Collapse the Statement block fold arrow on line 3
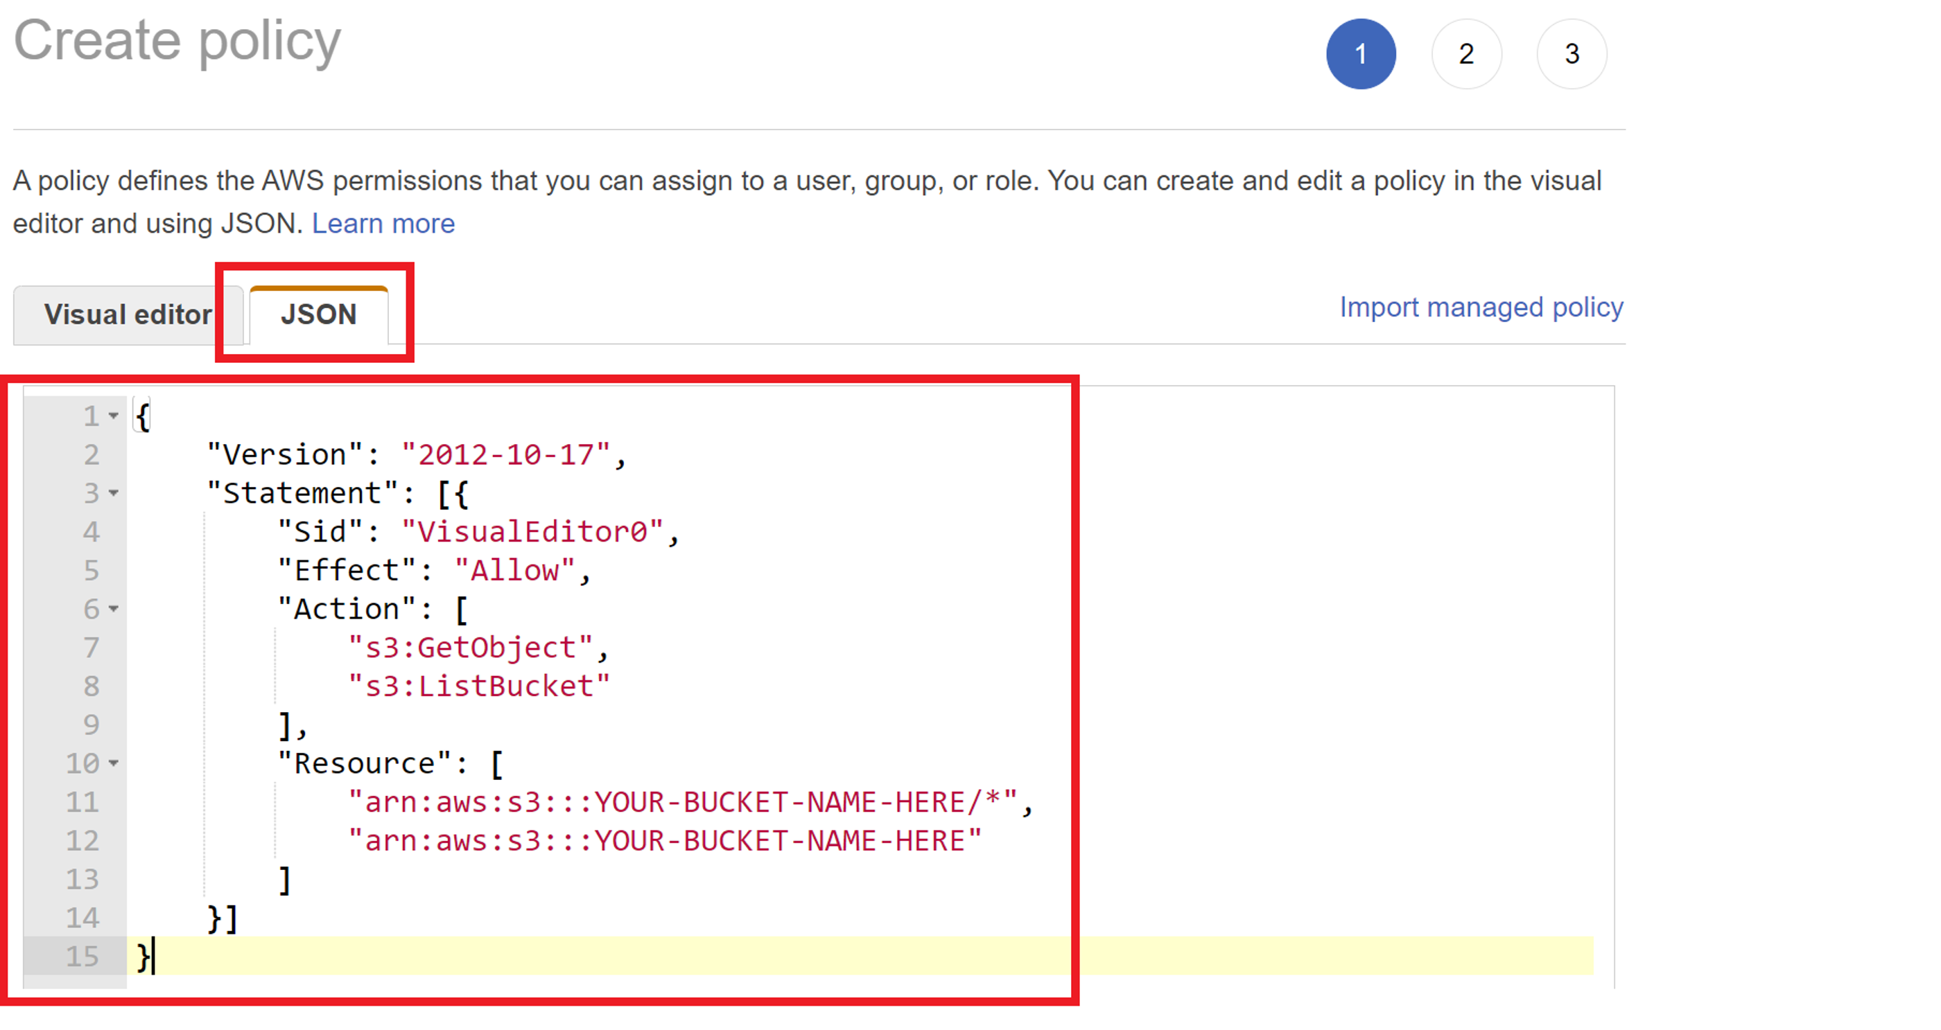 [x=114, y=493]
